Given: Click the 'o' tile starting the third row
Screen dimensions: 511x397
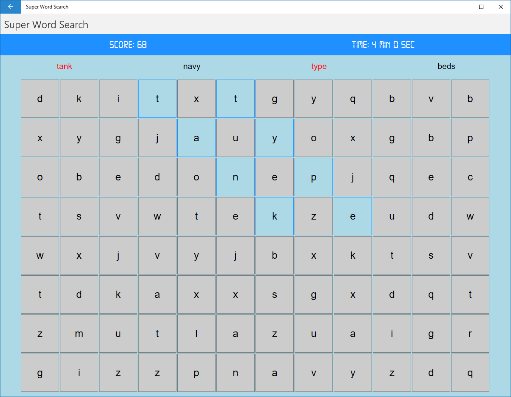Looking at the screenshot, I should point(40,177).
